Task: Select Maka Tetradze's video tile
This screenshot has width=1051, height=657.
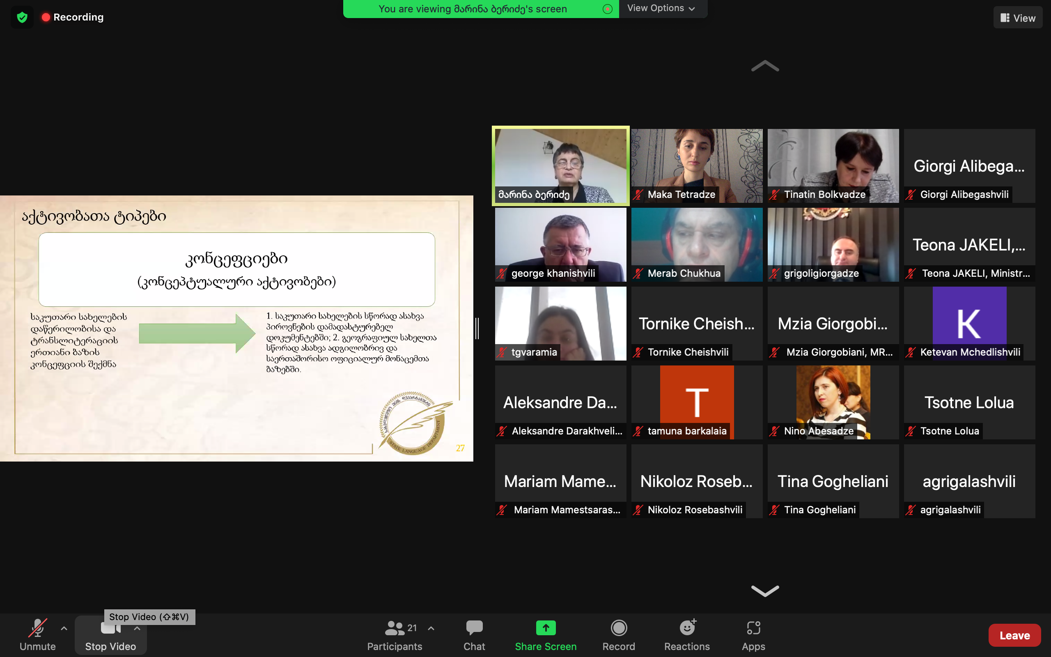Action: point(697,165)
